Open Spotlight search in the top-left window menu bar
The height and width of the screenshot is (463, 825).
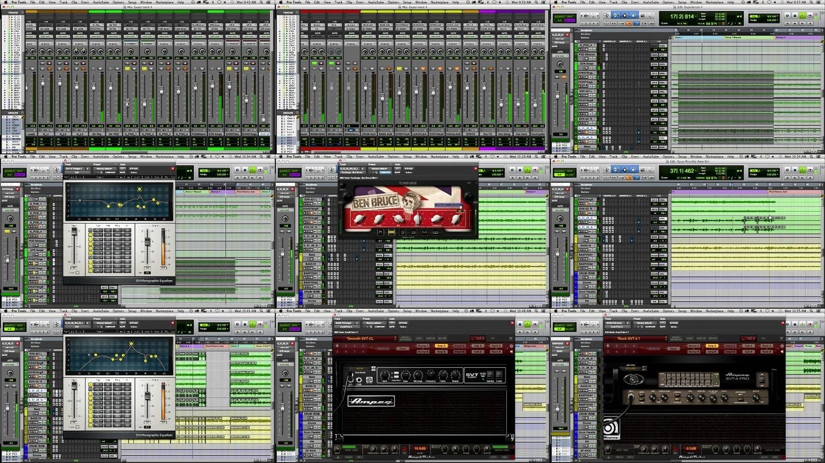pos(261,2)
